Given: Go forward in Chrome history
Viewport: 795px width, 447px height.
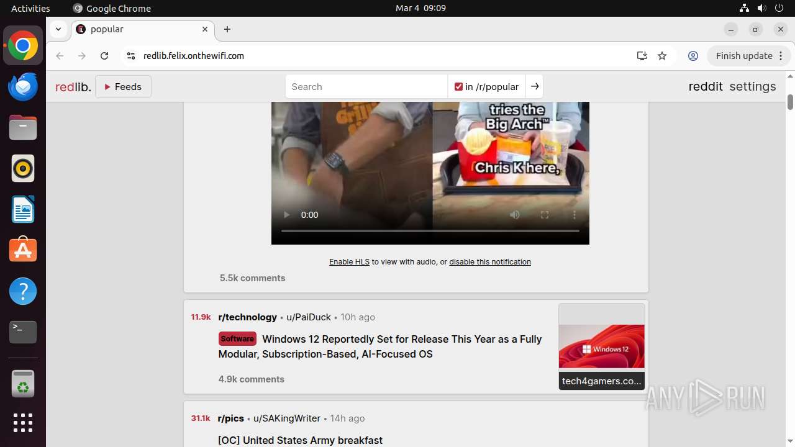Looking at the screenshot, I should click(x=82, y=56).
